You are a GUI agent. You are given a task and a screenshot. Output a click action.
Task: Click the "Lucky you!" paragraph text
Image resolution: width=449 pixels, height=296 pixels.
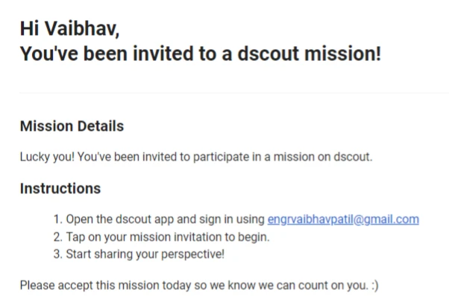[196, 157]
